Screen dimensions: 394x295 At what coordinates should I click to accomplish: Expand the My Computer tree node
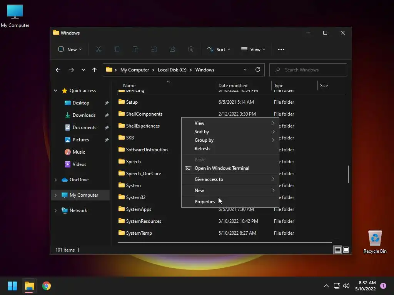(x=55, y=195)
